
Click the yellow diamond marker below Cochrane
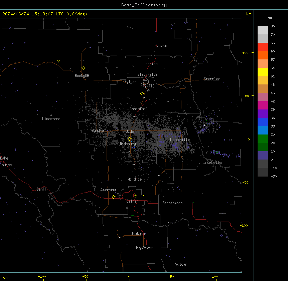(114, 197)
